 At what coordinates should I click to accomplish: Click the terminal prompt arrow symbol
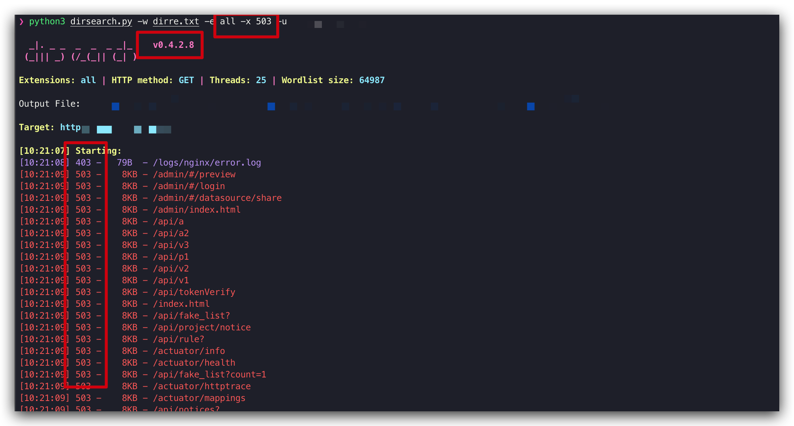click(x=21, y=21)
